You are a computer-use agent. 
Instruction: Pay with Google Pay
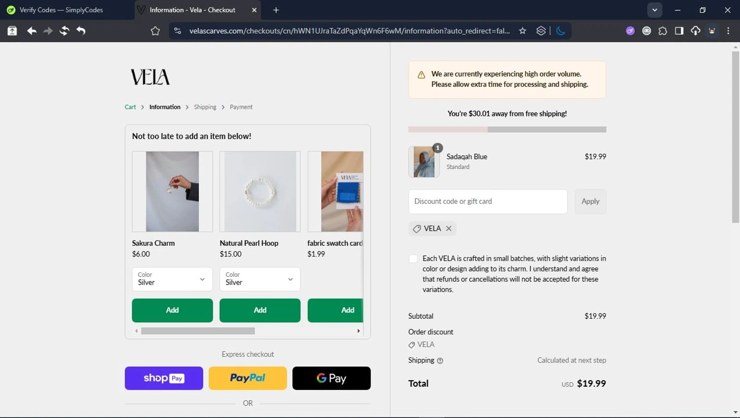coord(332,379)
